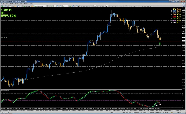Switch to the EURGBP@,H1 chart tab
This screenshot has width=186, height=114.
(x=65, y=110)
